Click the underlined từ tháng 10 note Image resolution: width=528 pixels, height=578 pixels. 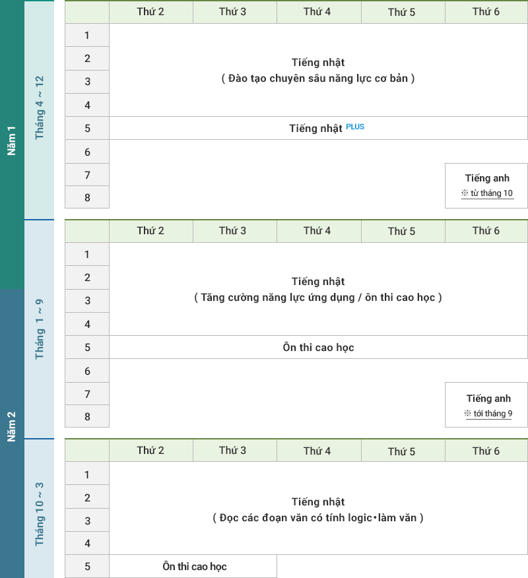tap(487, 193)
